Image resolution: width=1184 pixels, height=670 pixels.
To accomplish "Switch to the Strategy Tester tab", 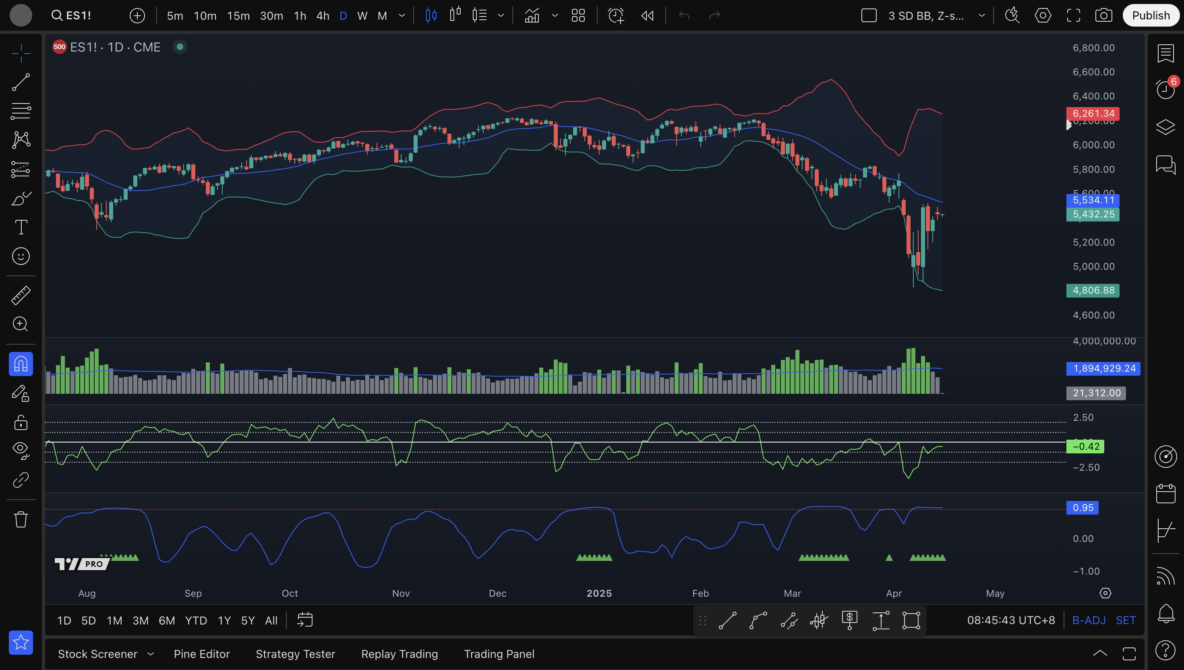I will click(x=295, y=654).
